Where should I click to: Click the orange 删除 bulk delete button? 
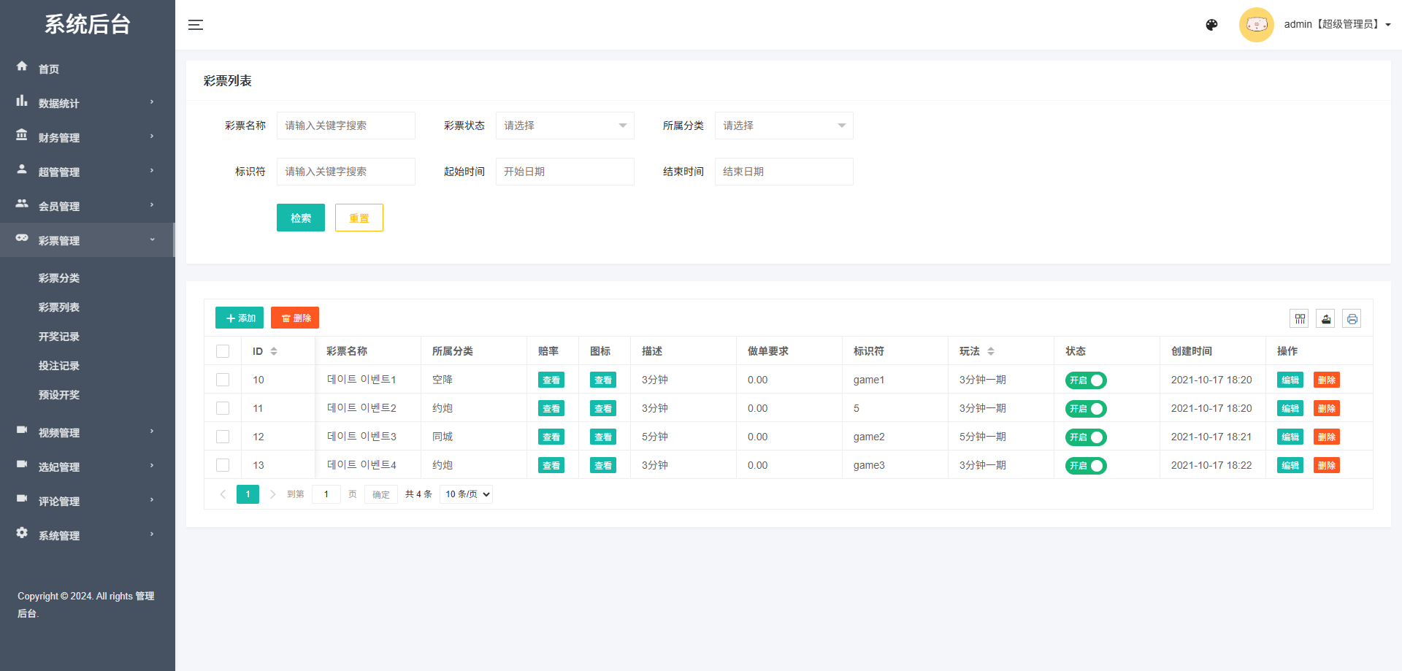(295, 318)
